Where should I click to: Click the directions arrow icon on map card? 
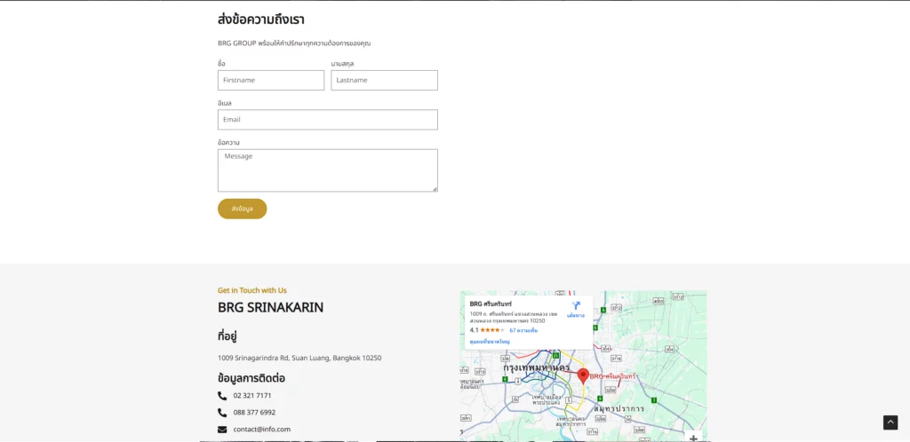[576, 306]
